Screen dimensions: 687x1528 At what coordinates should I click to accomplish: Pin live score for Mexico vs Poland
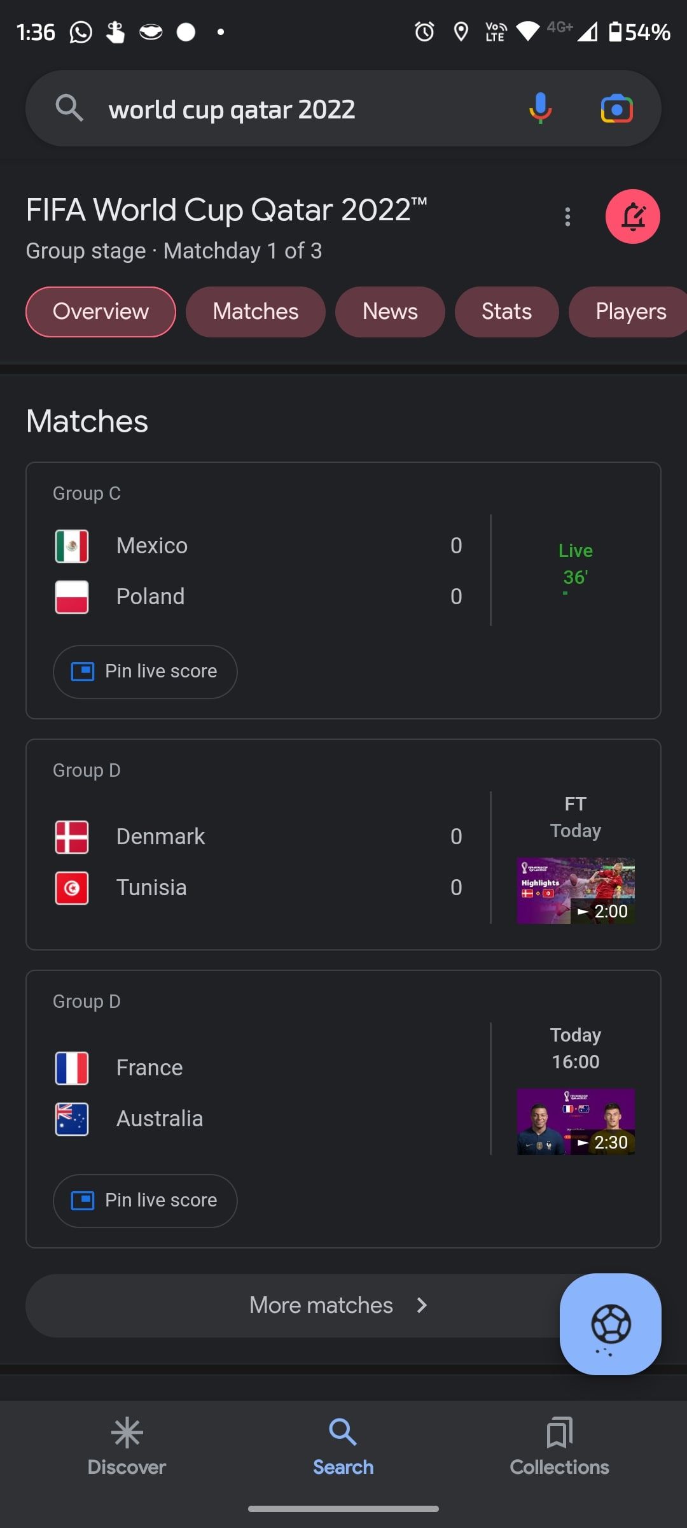pyautogui.click(x=145, y=672)
